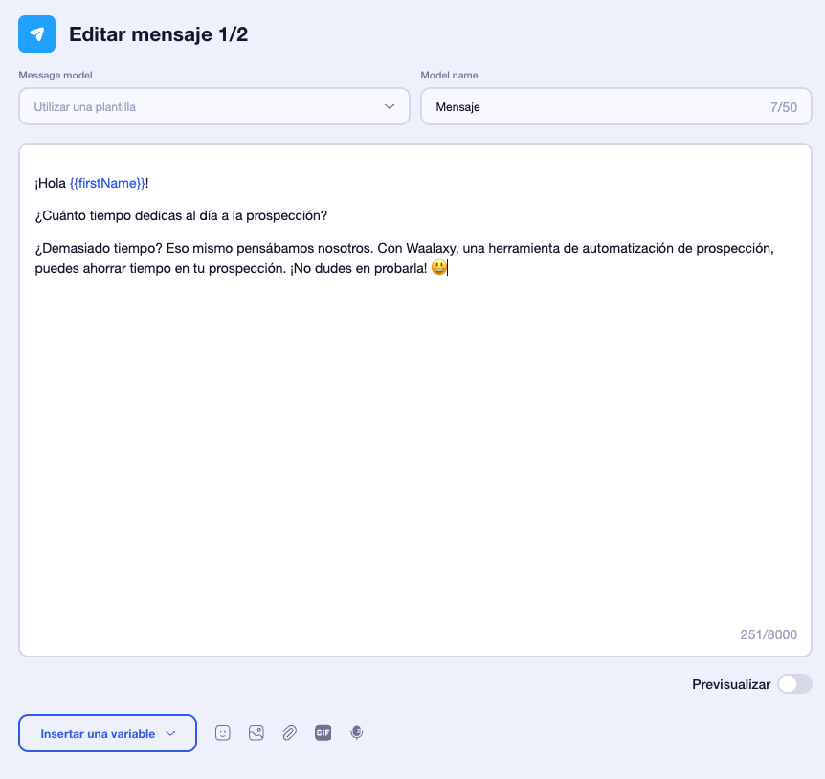Viewport: 825px width, 779px height.
Task: Click the 7/50 model name counter
Action: coord(783,107)
